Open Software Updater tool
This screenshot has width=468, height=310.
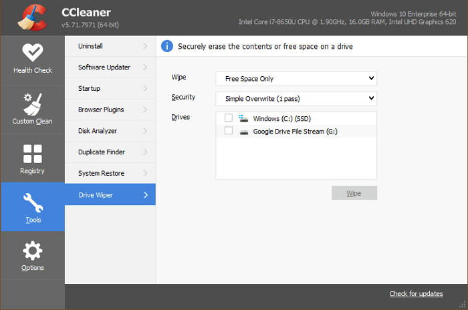110,67
